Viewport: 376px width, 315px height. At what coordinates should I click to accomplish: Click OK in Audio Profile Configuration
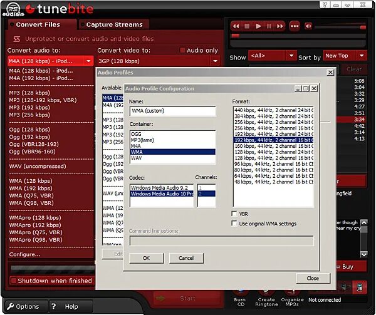pos(146,258)
